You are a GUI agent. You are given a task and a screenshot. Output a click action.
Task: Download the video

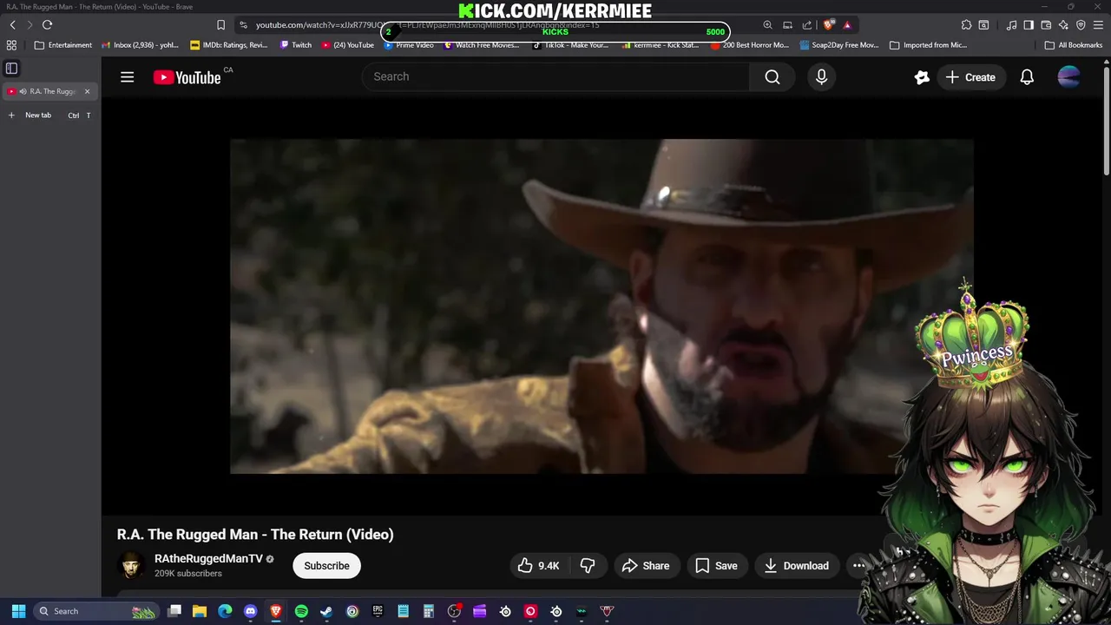point(796,566)
